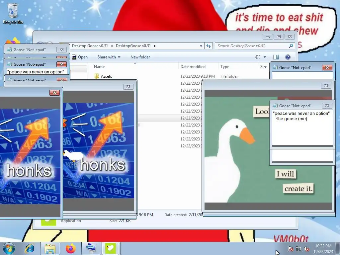Expand breadcrumb arrow after "DesktopGoose v0.31"
This screenshot has width=340, height=255.
(x=155, y=46)
